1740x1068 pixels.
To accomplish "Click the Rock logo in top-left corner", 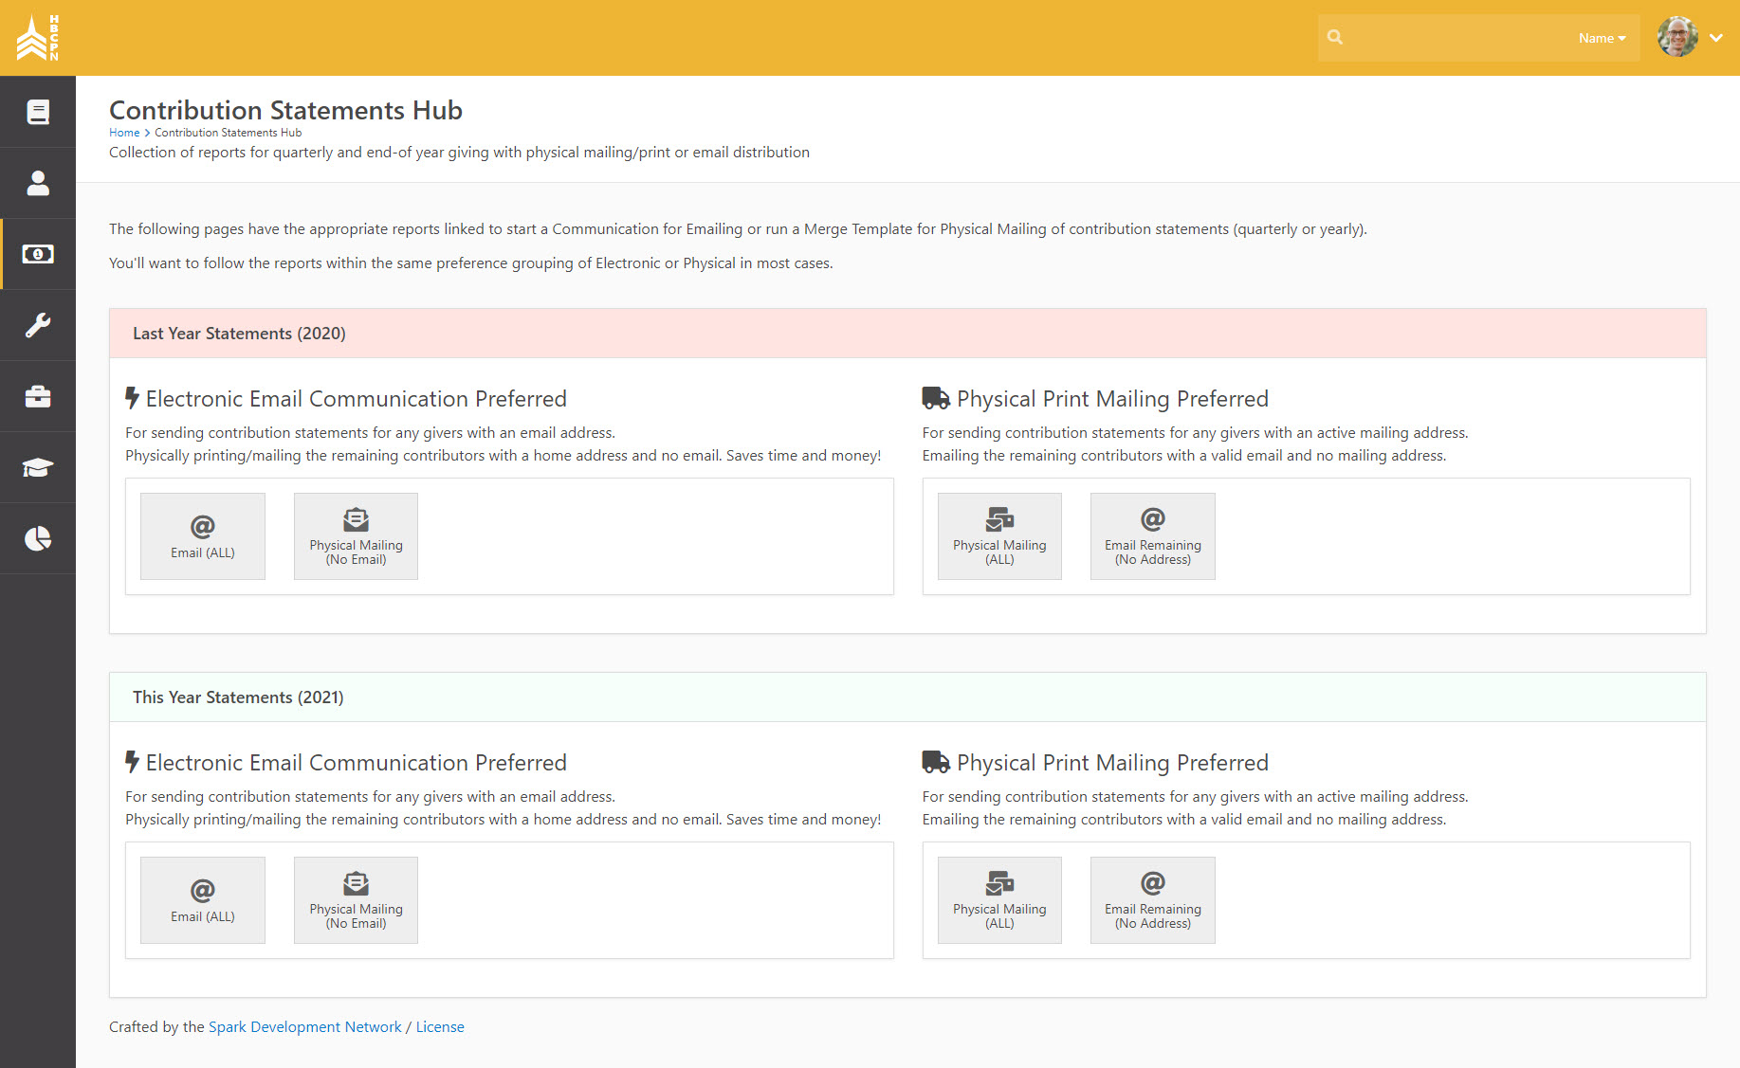I will click(x=38, y=38).
